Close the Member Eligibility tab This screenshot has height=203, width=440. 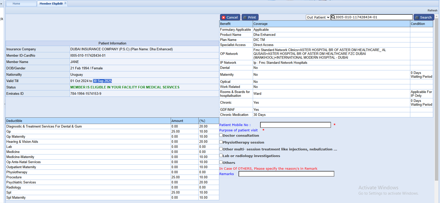[x=65, y=3]
